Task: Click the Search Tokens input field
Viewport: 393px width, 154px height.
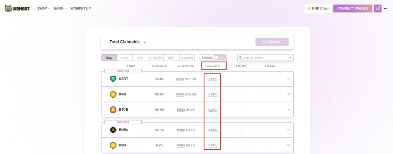Action: (x=266, y=58)
